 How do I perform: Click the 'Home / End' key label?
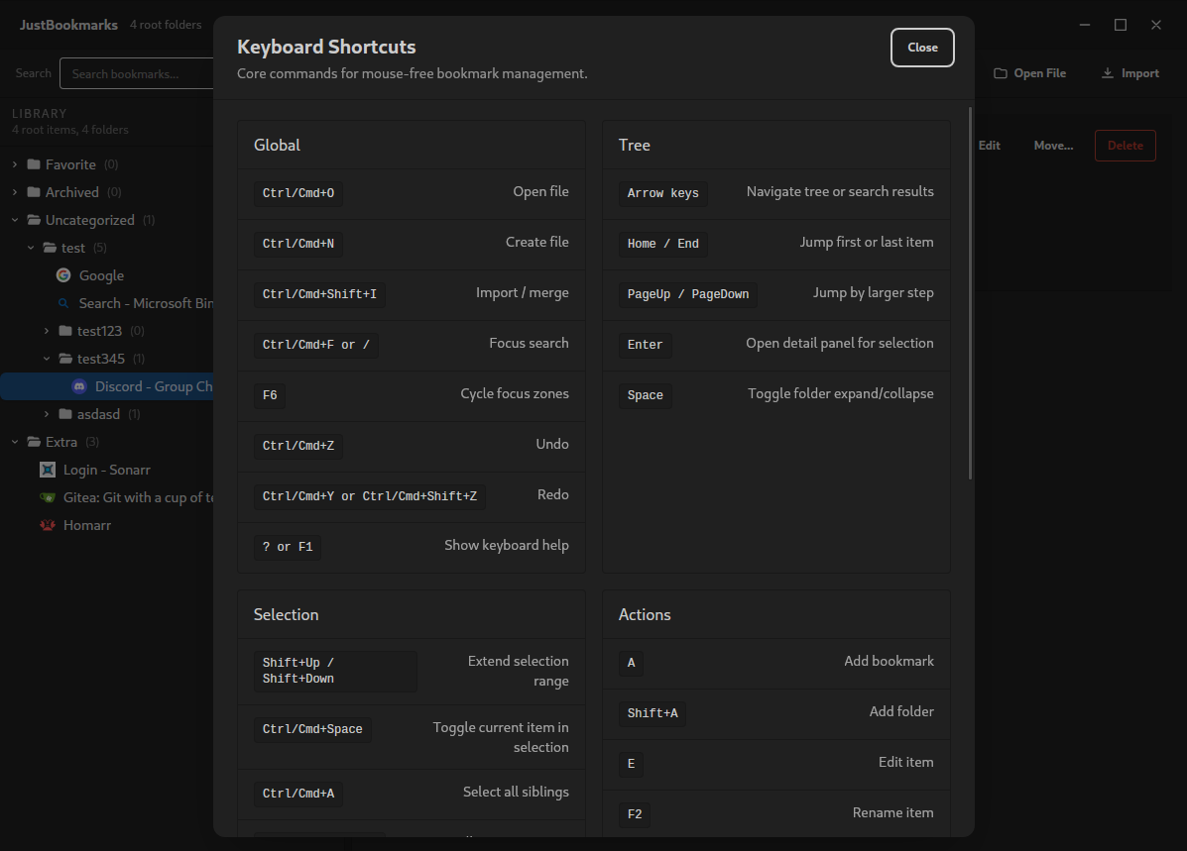pos(663,245)
